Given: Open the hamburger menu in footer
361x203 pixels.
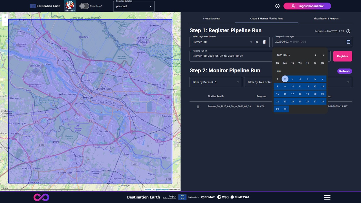Looking at the screenshot, I should (327, 197).
